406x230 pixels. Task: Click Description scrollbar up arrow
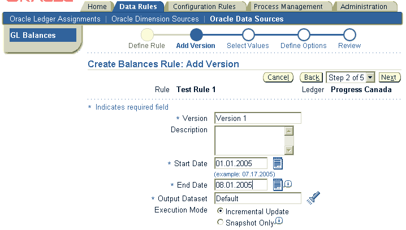click(x=289, y=131)
